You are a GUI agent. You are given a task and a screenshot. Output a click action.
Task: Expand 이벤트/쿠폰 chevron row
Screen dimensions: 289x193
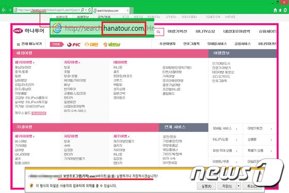coord(225,162)
